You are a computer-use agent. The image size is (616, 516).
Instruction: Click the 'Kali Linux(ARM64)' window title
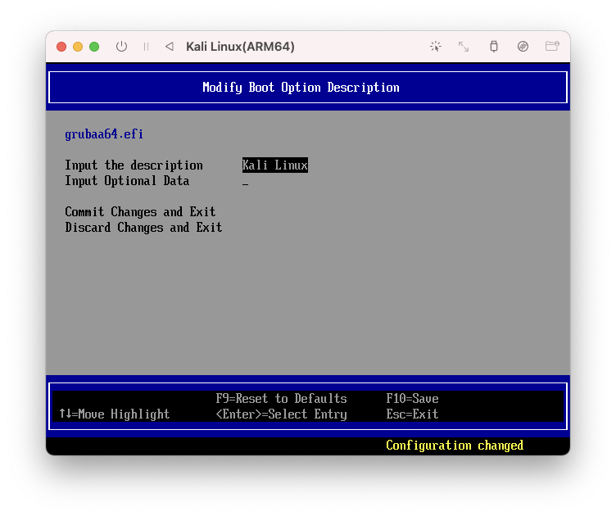pyautogui.click(x=240, y=47)
